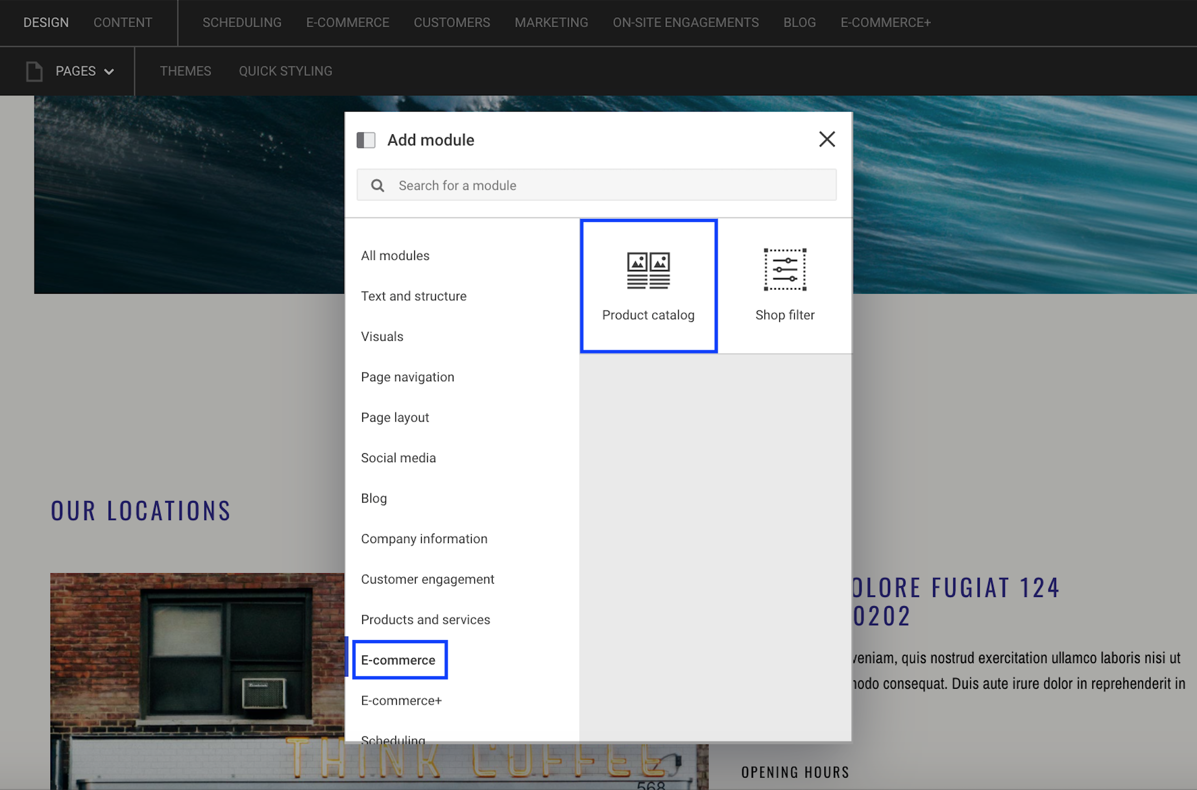Select the Social media category
This screenshot has height=790, width=1197.
(398, 458)
